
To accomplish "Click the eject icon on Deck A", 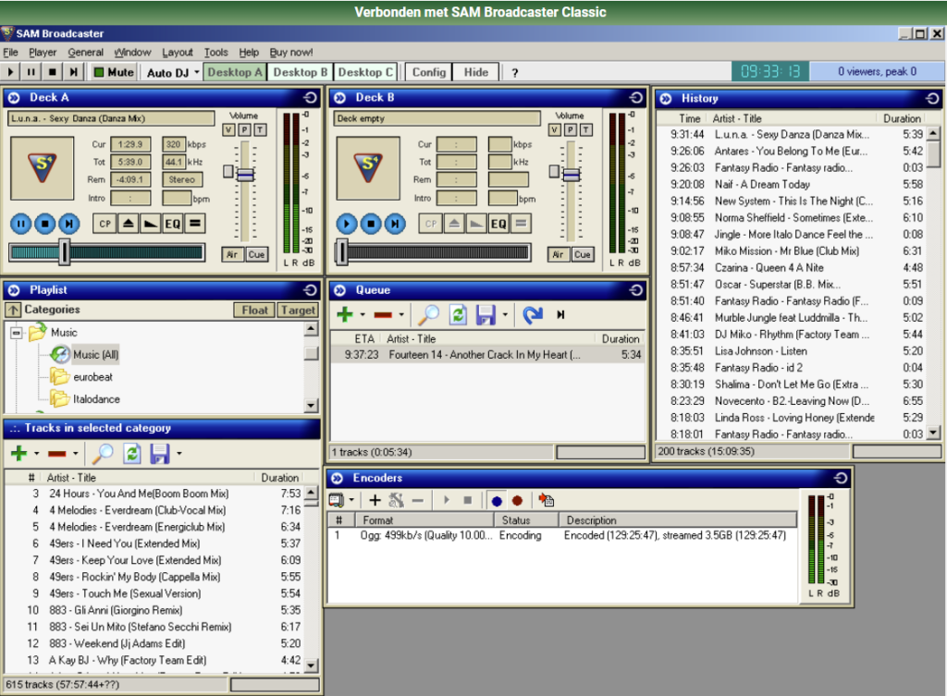I will point(128,224).
